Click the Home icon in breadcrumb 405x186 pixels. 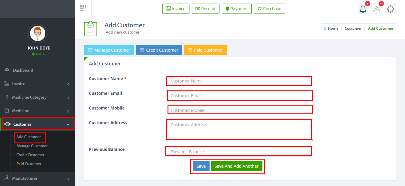coord(325,28)
